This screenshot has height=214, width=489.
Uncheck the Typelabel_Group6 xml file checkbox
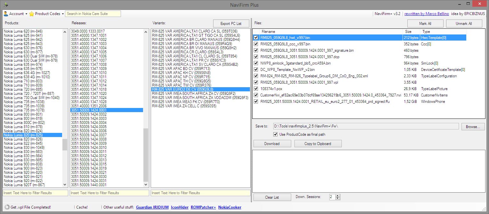click(256, 76)
